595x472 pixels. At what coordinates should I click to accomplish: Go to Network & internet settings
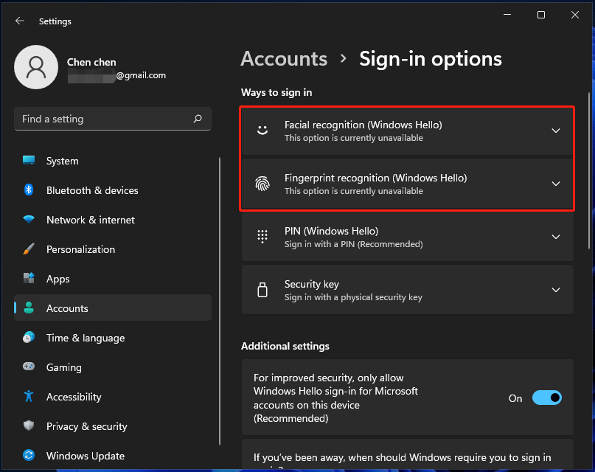113,220
